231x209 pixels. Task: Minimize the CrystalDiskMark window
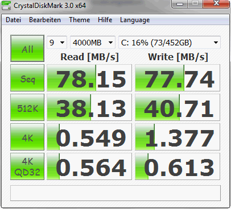[x=180, y=3]
